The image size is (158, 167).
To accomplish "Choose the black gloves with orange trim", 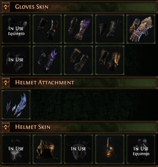I will [47, 29].
